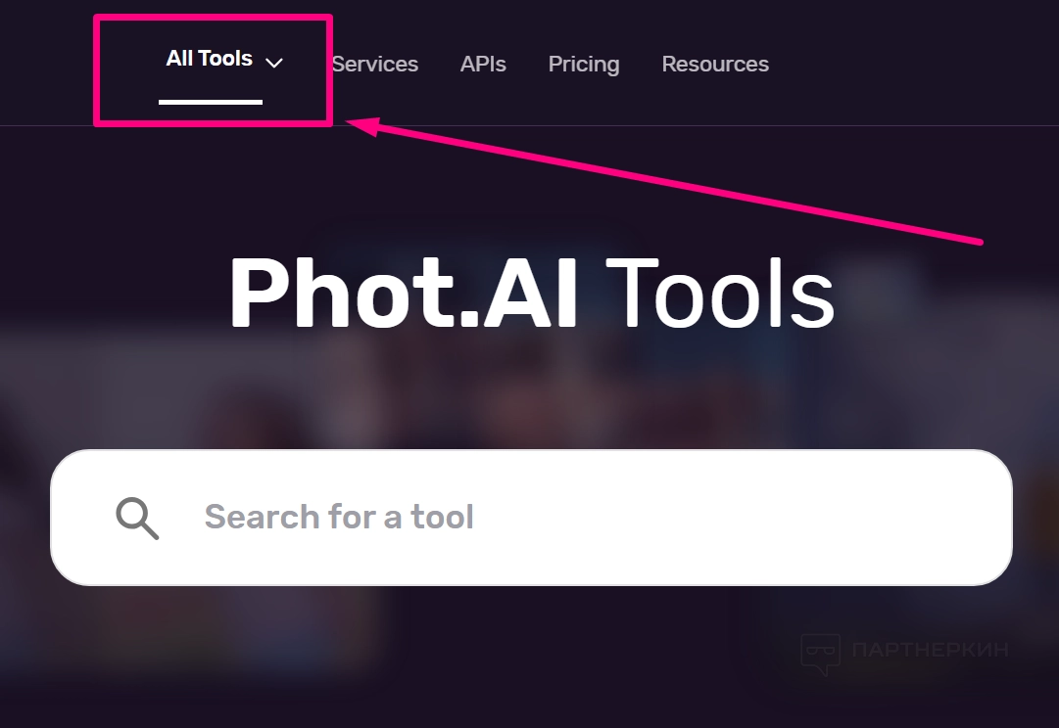The height and width of the screenshot is (728, 1059).
Task: Go to the Services menu item
Action: coord(375,65)
